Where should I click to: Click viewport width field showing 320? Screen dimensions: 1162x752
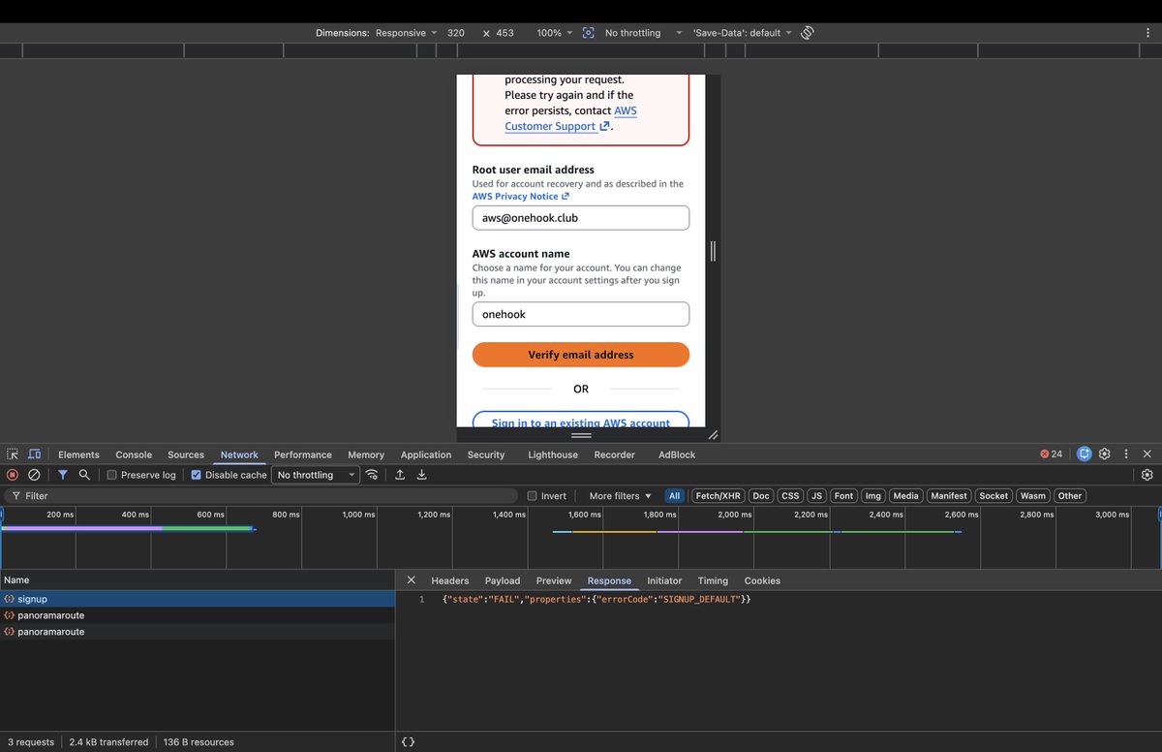click(456, 33)
